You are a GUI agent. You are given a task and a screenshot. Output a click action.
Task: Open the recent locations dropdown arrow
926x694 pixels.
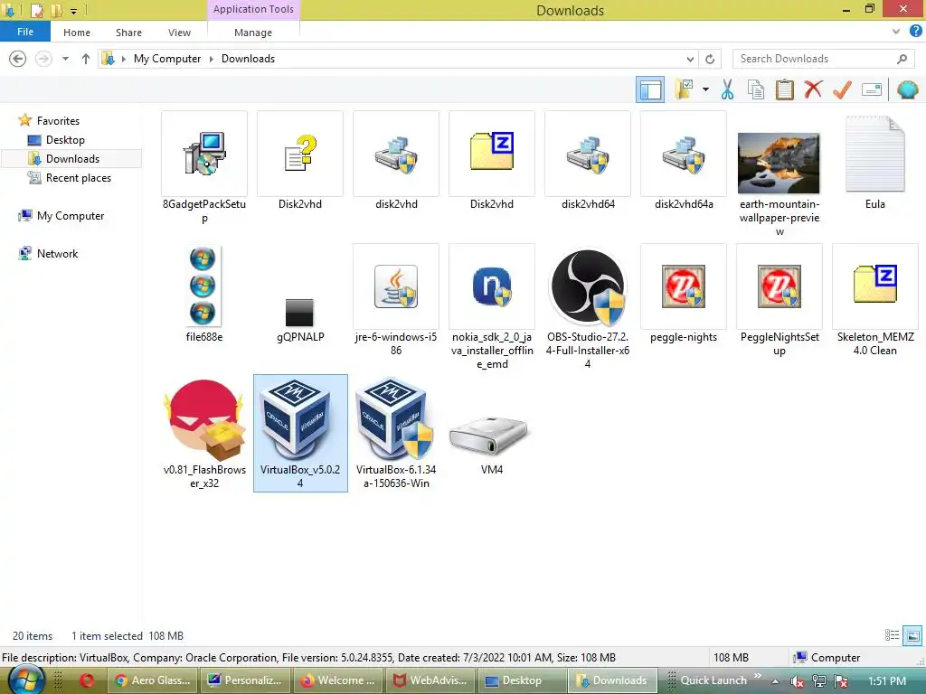tap(65, 59)
